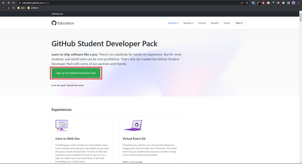Open the Benefits nav item
The width and height of the screenshot is (302, 164).
[215, 23]
